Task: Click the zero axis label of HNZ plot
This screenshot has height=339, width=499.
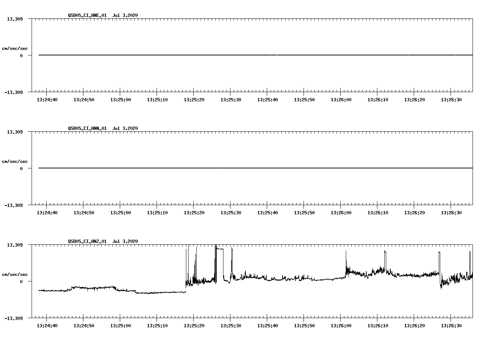Action: (x=21, y=281)
